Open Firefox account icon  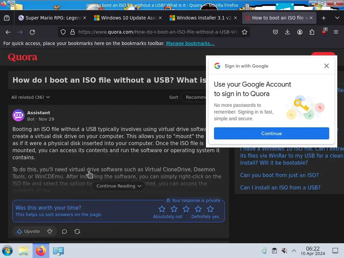[300, 32]
